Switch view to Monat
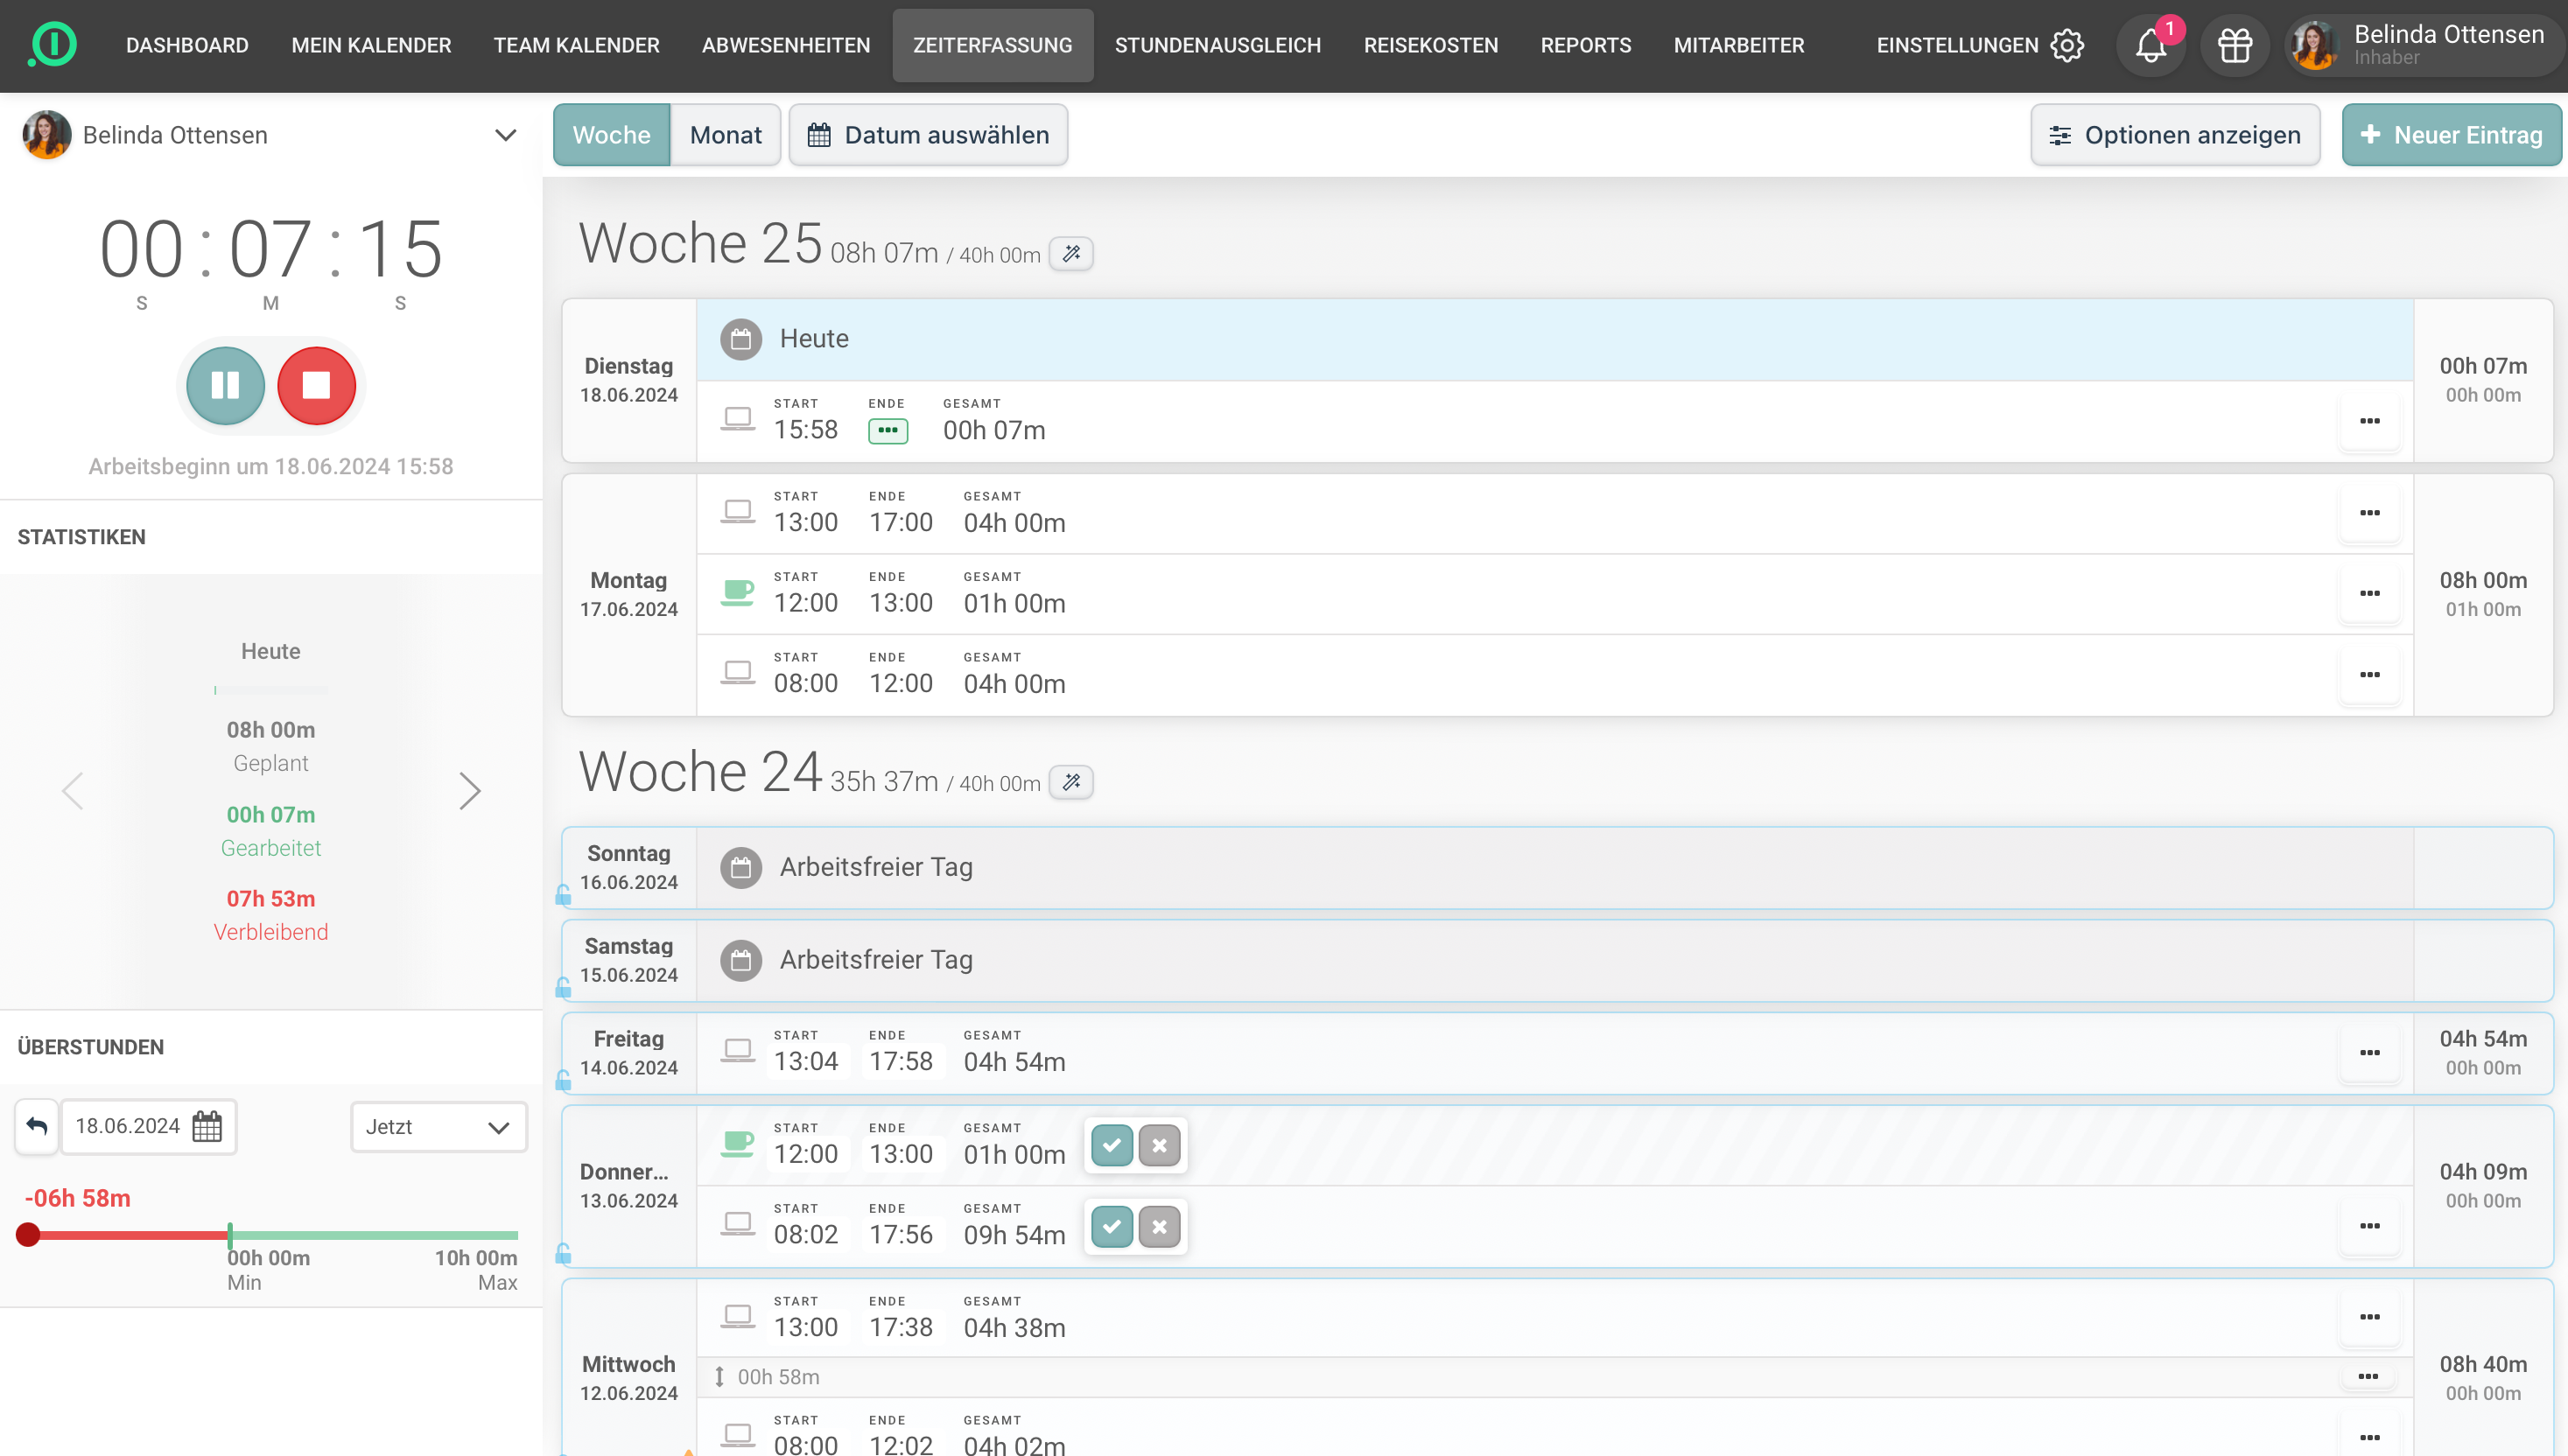The height and width of the screenshot is (1456, 2568). coord(725,135)
